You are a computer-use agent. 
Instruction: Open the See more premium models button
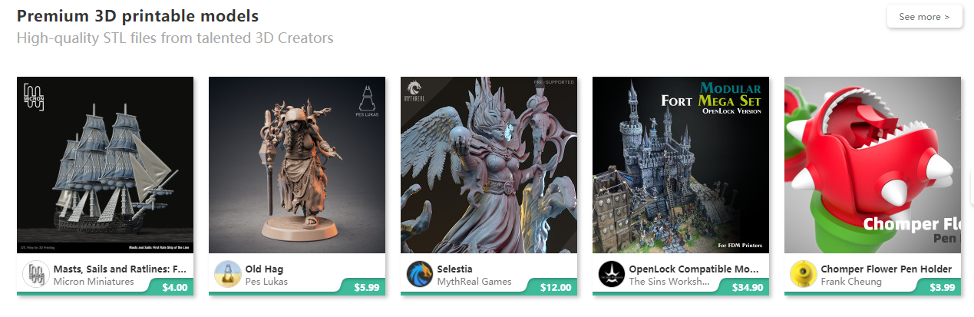tap(924, 16)
